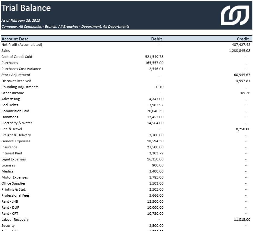Click the Sales credit amount 1,233,845.08
Screen dimensions: 253x231
point(239,51)
